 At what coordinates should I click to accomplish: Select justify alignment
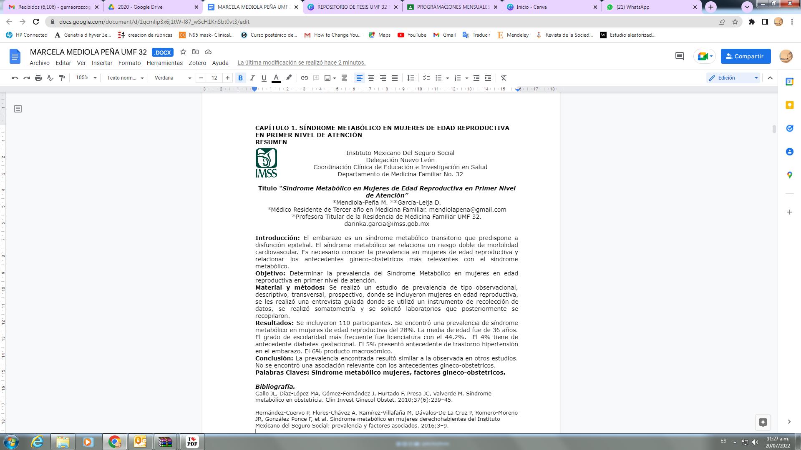pyautogui.click(x=394, y=78)
